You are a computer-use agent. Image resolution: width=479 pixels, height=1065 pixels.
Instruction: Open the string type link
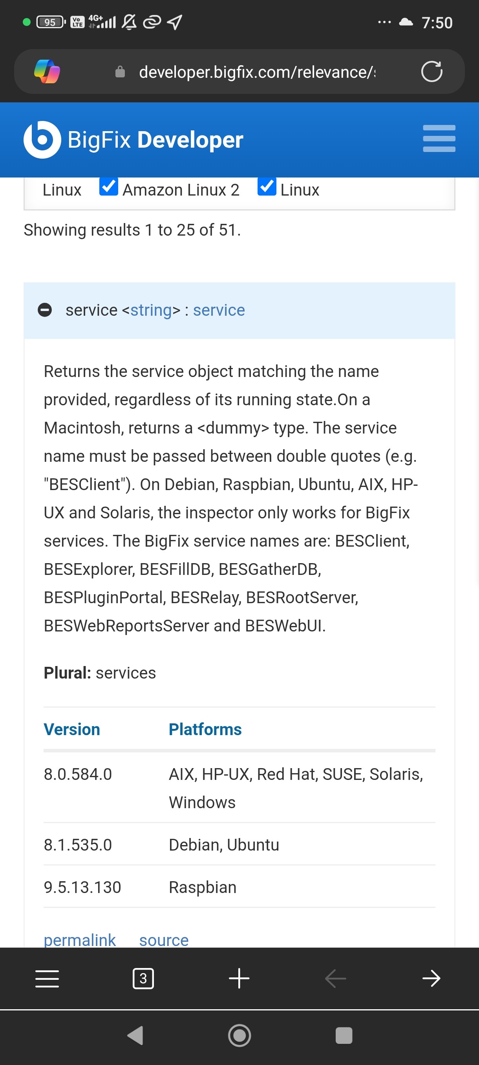151,310
